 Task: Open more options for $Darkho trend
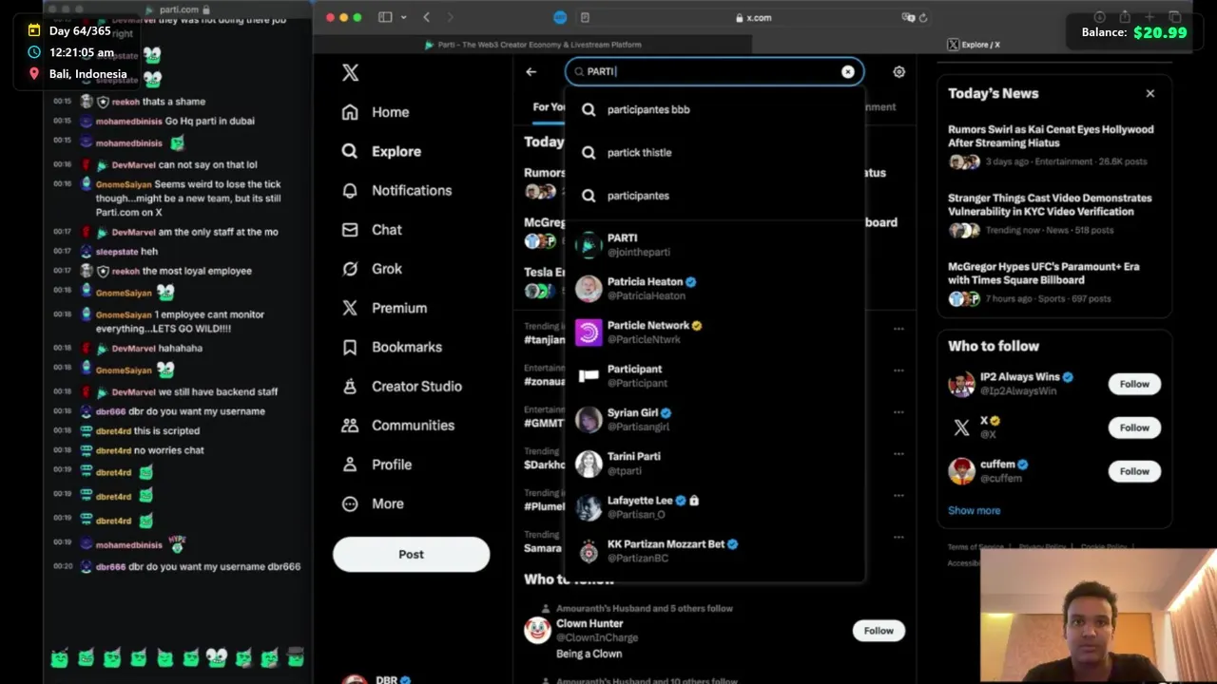coord(898,454)
